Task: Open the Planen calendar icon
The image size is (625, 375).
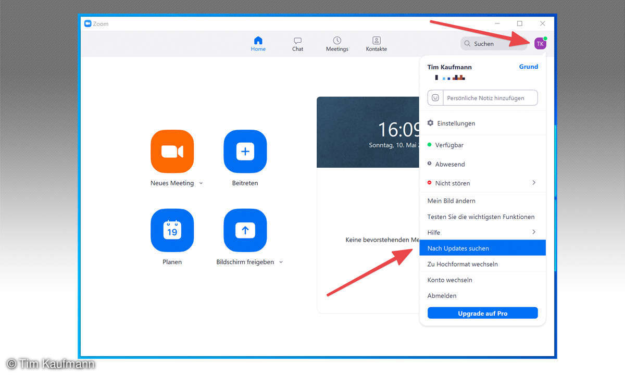Action: 172,230
